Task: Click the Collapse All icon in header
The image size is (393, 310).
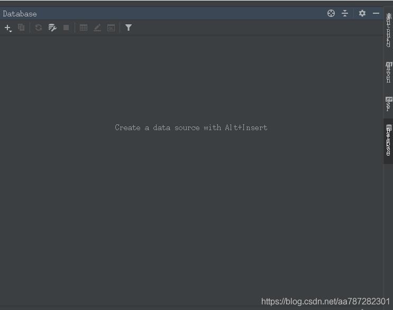Action: coord(345,13)
